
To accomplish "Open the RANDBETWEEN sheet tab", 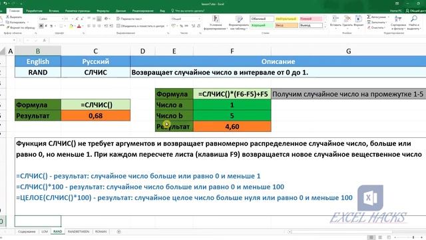I will (x=79, y=231).
